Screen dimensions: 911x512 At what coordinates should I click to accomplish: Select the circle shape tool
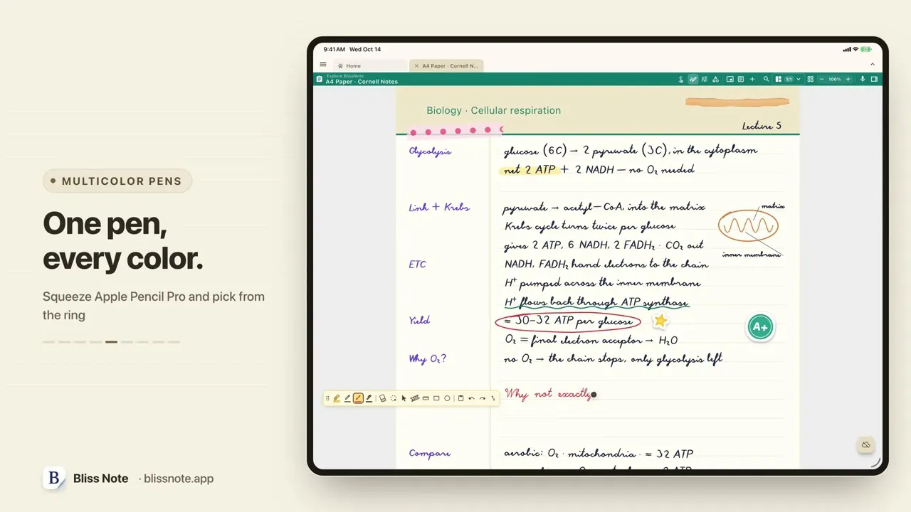point(447,398)
